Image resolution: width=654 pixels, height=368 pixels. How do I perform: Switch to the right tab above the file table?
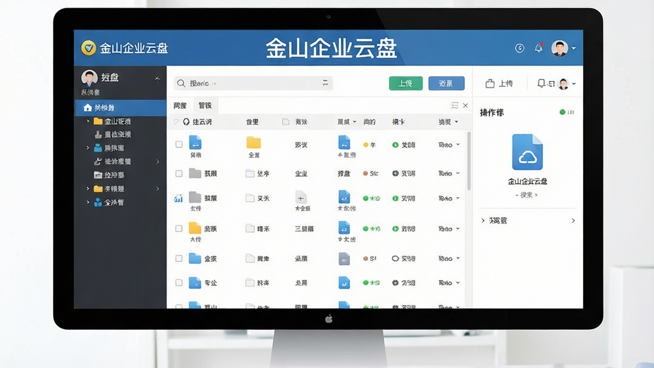click(205, 105)
